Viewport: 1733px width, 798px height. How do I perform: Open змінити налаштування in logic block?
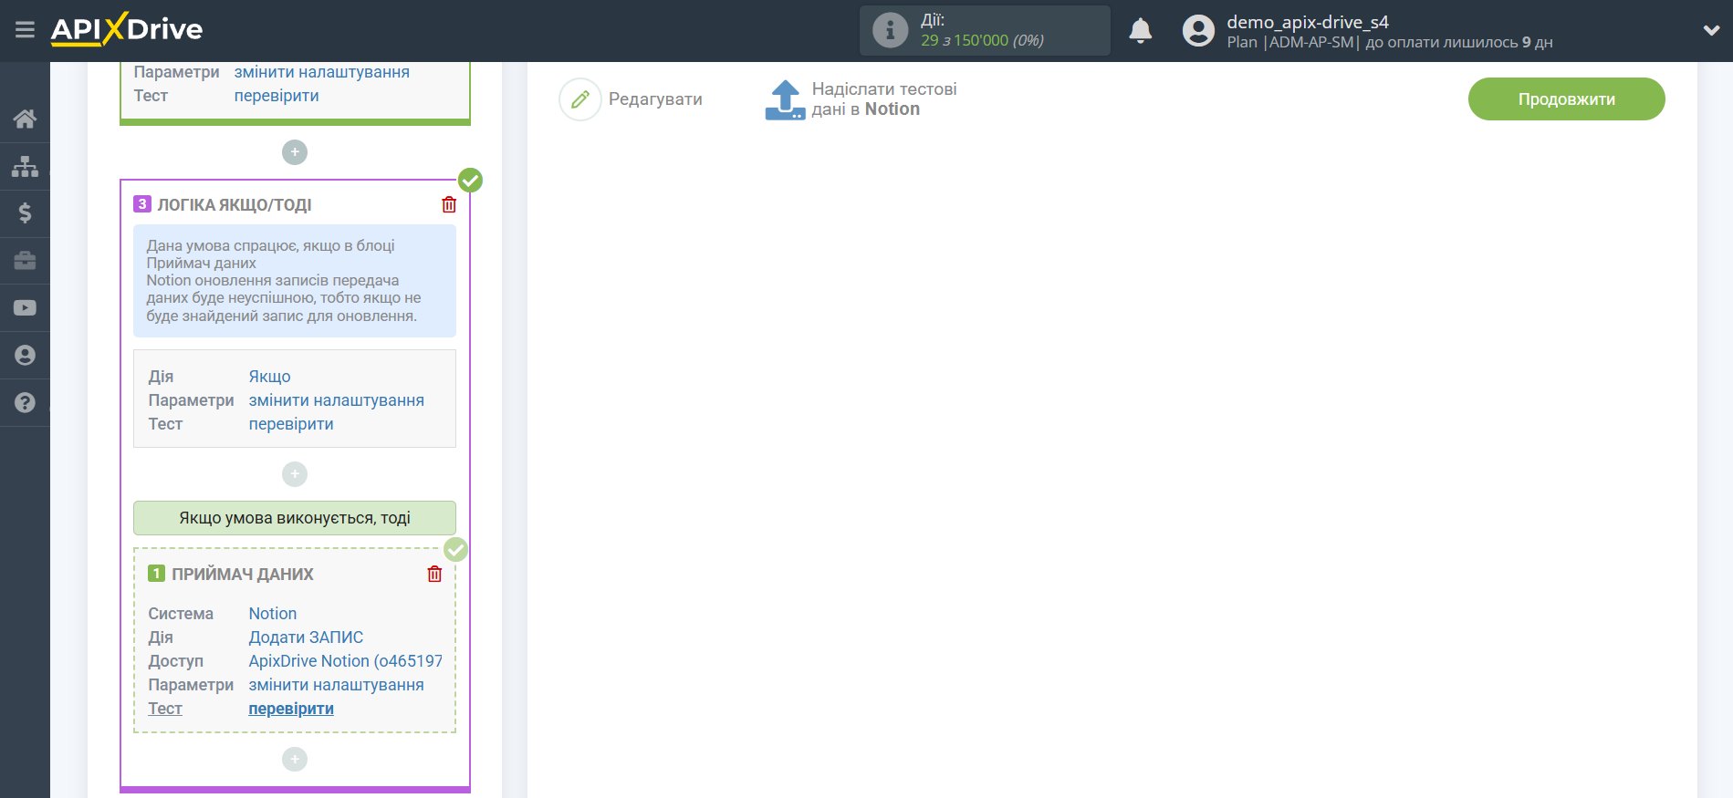[x=337, y=400]
